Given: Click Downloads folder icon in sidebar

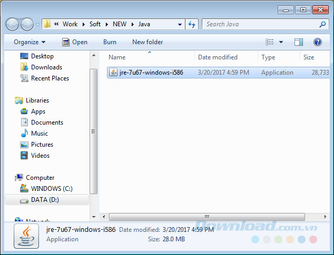Looking at the screenshot, I should [24, 67].
